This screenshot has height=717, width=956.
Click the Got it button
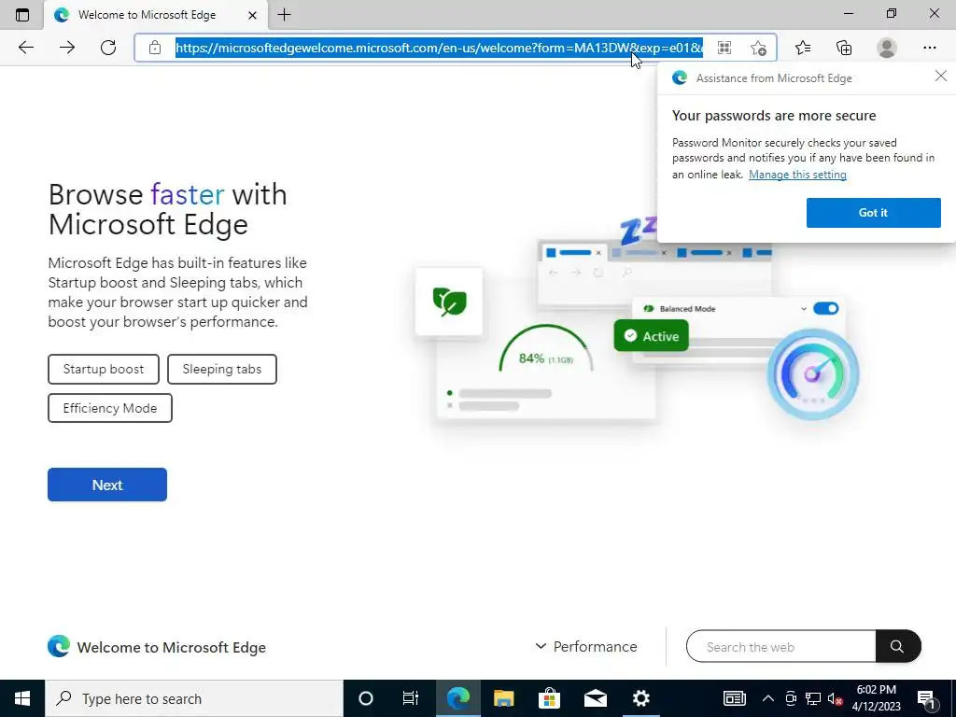click(x=873, y=212)
